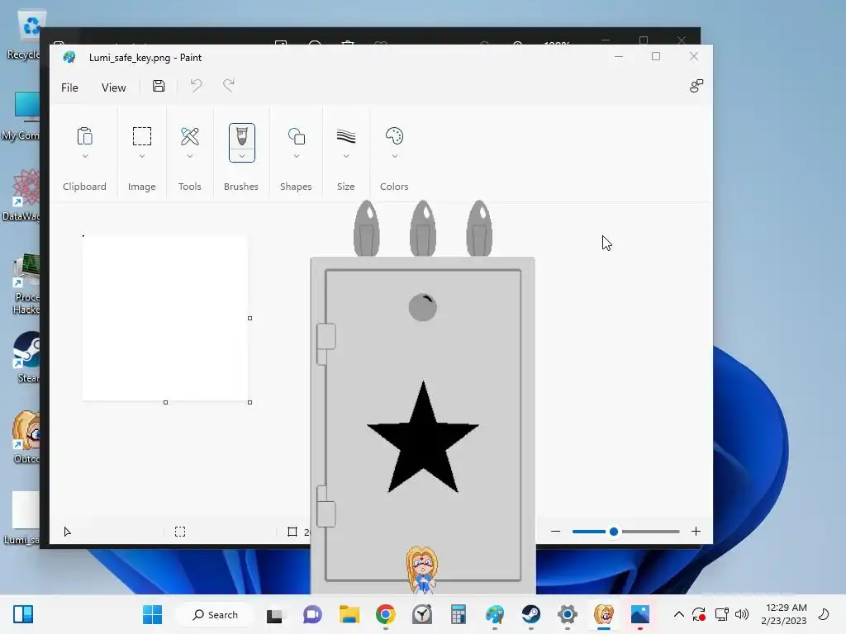846x634 pixels.
Task: Switch to Paint on the taskbar
Action: (495, 614)
